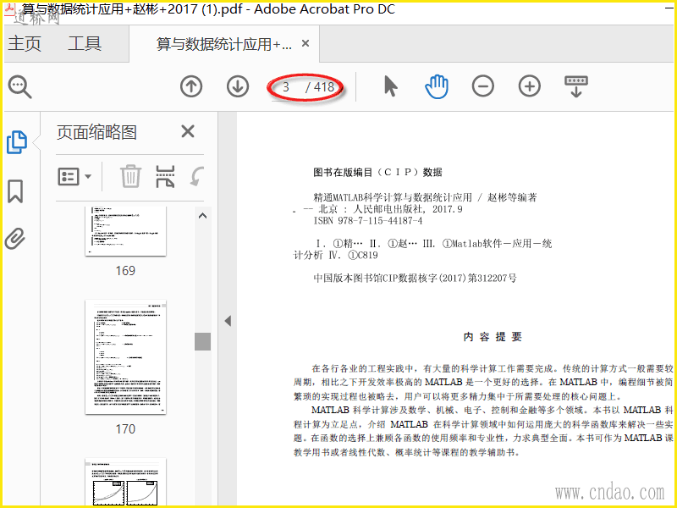
Task: Select the 算与数据统计应用 document tab
Action: click(223, 44)
